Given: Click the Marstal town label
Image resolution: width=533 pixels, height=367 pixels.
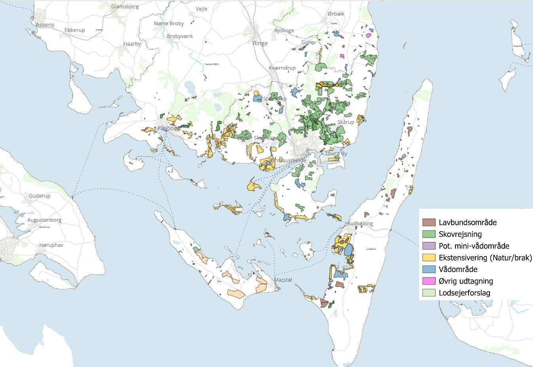Looking at the screenshot, I should click(x=283, y=280).
